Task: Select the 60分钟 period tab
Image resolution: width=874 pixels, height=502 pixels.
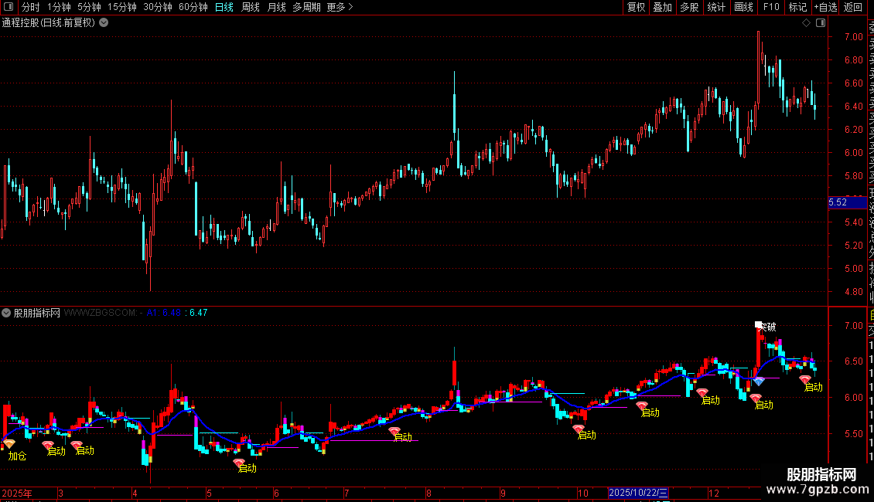Action: tap(193, 7)
